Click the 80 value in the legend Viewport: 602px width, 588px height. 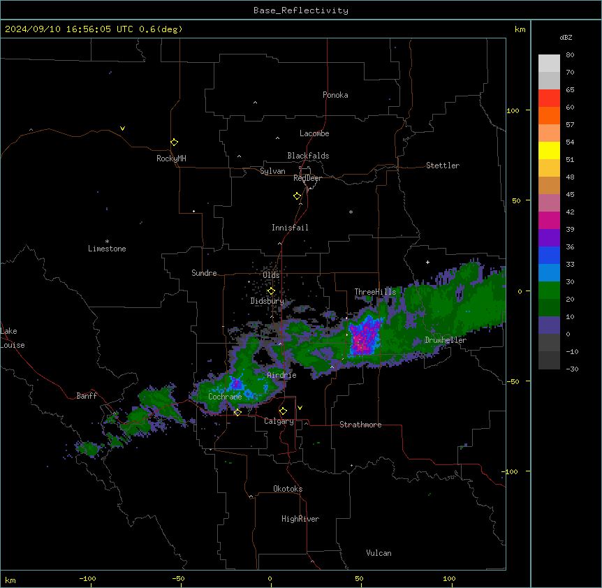(x=570, y=55)
